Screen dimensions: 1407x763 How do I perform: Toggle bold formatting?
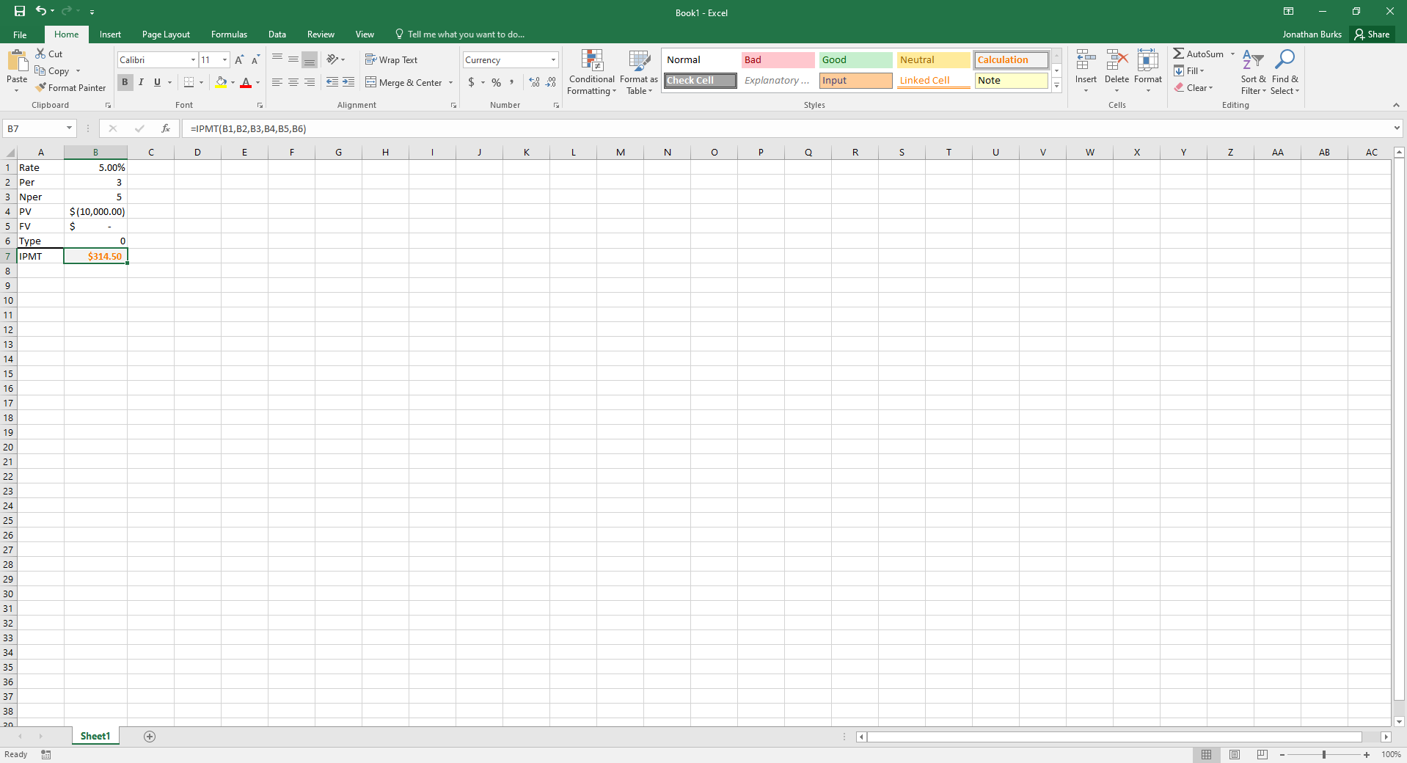click(x=124, y=82)
